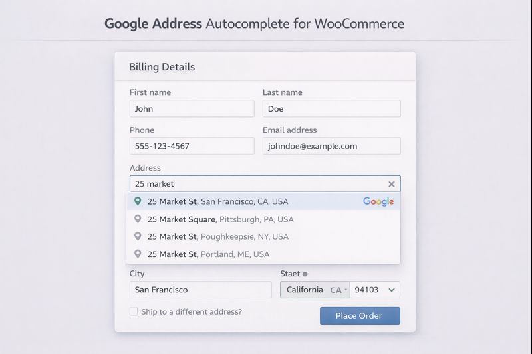Image resolution: width=532 pixels, height=354 pixels.
Task: Click the Phone label
Action: point(142,130)
